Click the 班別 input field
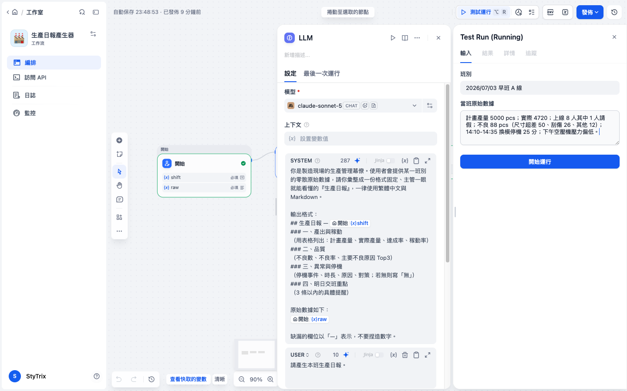627x391 pixels. [x=540, y=88]
